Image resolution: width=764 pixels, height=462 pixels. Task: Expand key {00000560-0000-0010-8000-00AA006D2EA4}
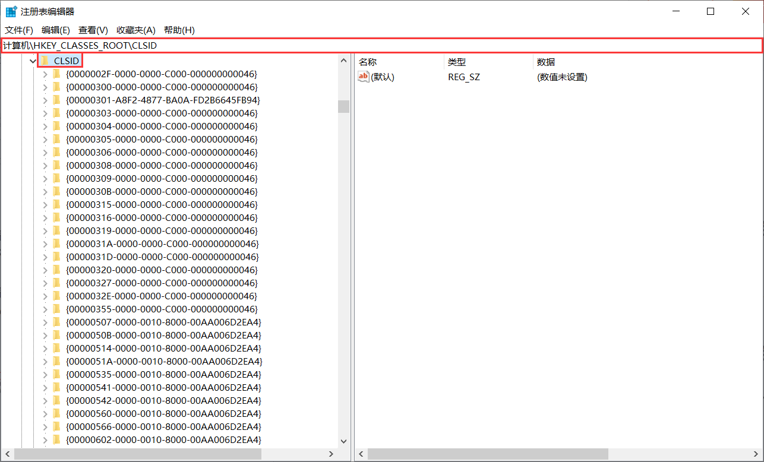(x=45, y=413)
